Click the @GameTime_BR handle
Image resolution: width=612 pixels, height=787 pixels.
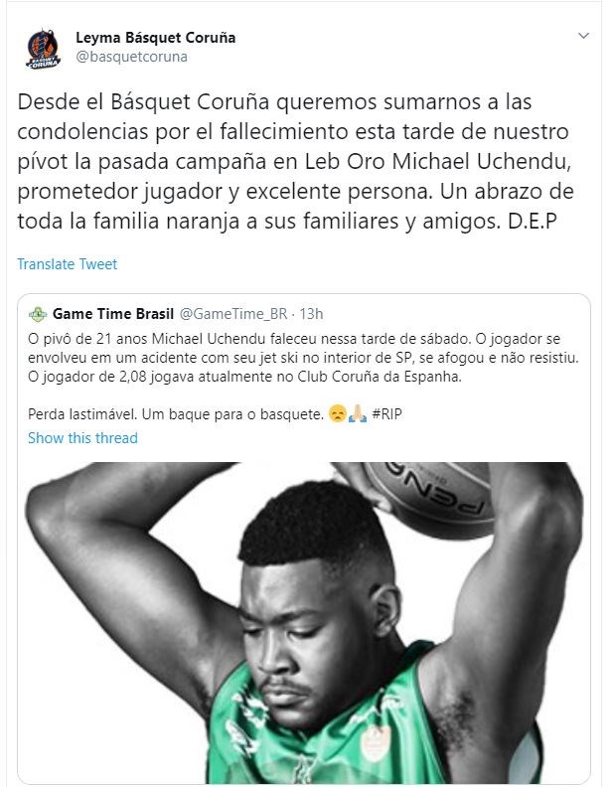coord(233,314)
